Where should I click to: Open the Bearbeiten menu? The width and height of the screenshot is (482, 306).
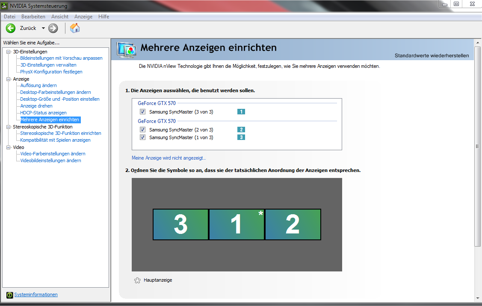(33, 17)
